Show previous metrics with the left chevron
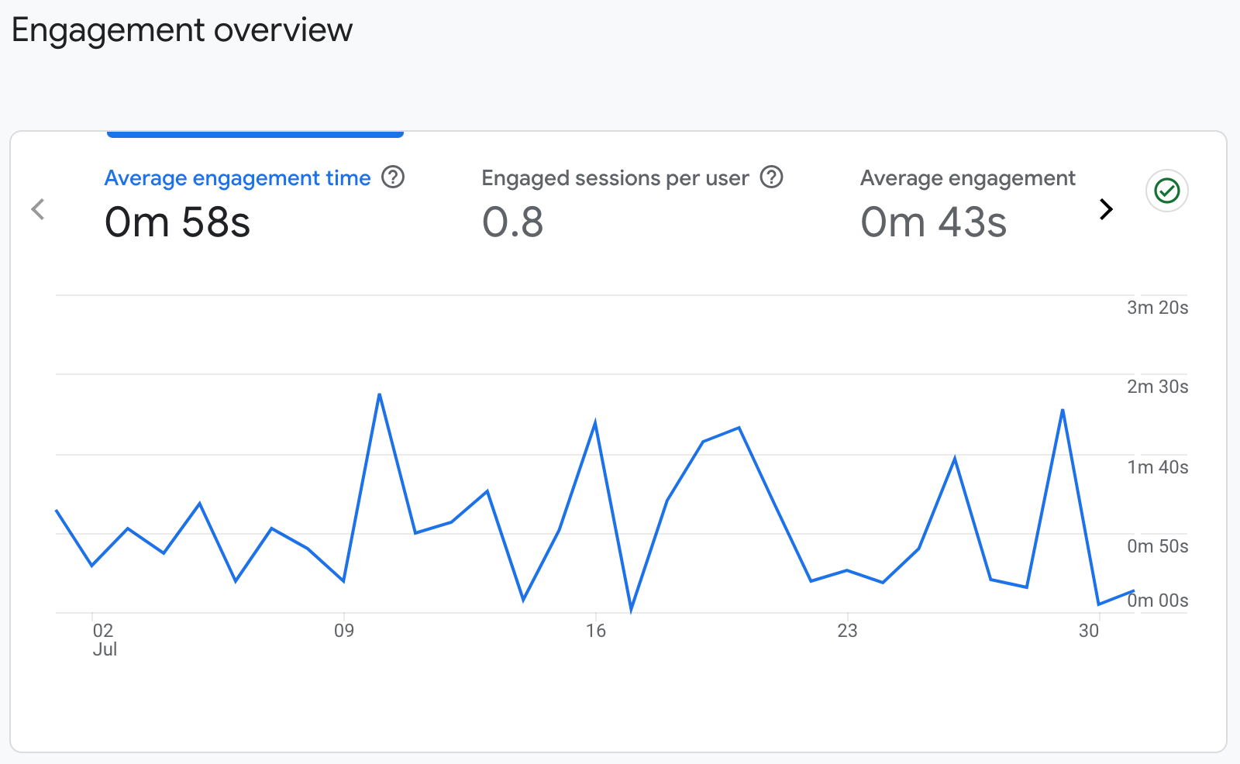Image resolution: width=1240 pixels, height=764 pixels. pos(38,209)
